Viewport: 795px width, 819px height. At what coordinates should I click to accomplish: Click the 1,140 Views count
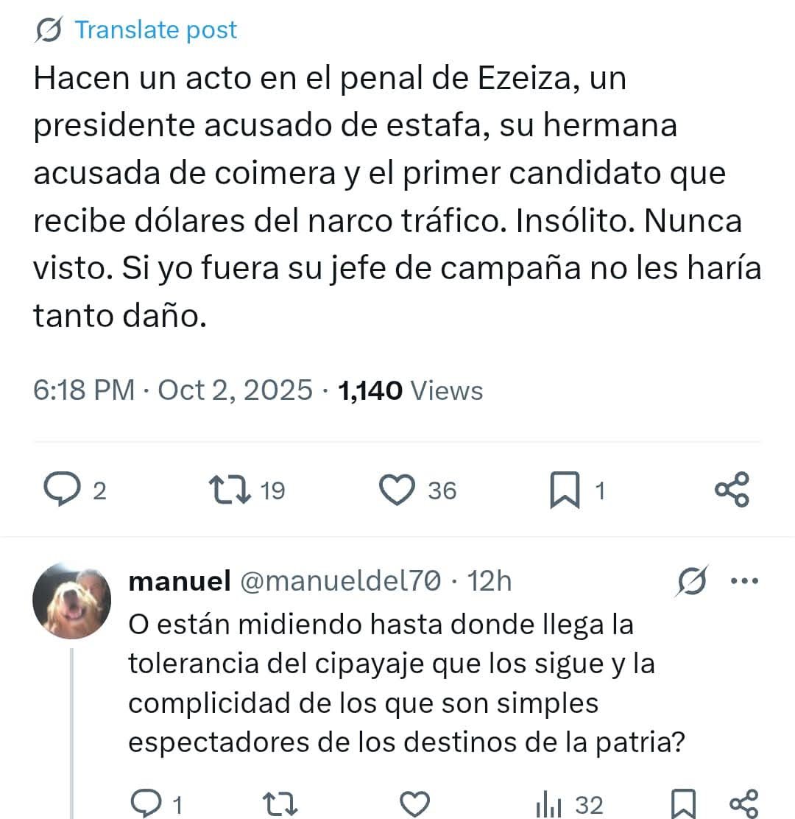[409, 390]
